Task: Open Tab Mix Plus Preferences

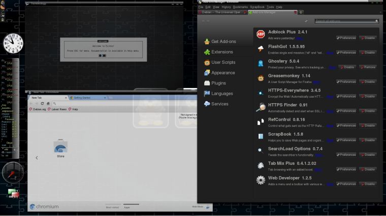Action: (x=346, y=169)
